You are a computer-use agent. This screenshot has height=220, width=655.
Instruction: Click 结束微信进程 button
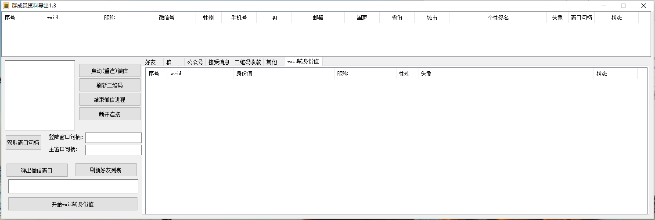click(x=110, y=99)
